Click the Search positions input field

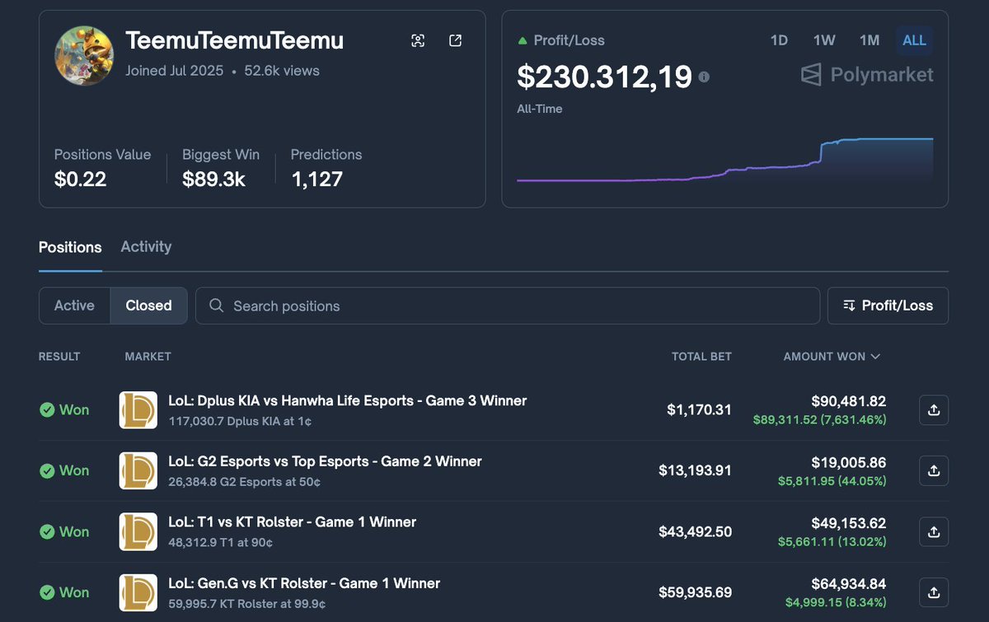508,306
